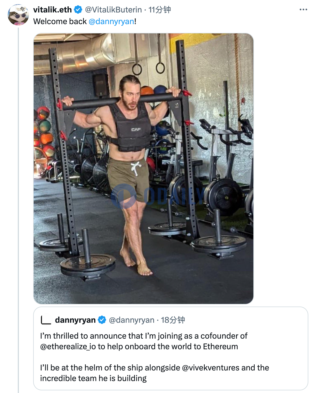316x393 pixels.
Task: Click the gray @dannyryan handle in quoted tweet
Action: (132, 320)
